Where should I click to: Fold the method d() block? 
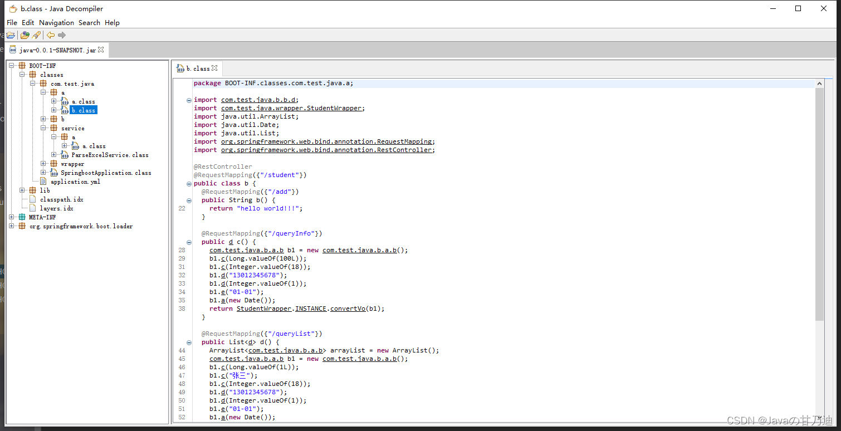tap(189, 342)
